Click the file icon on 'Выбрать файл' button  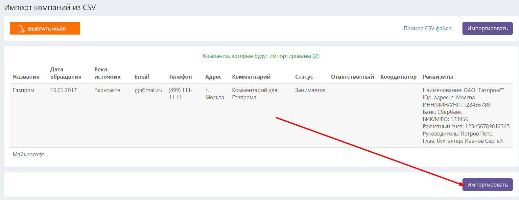(21, 29)
